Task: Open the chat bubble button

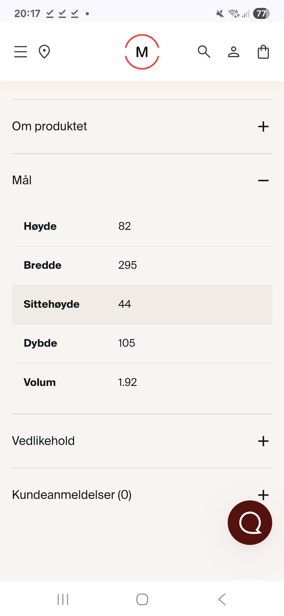Action: pos(250,522)
